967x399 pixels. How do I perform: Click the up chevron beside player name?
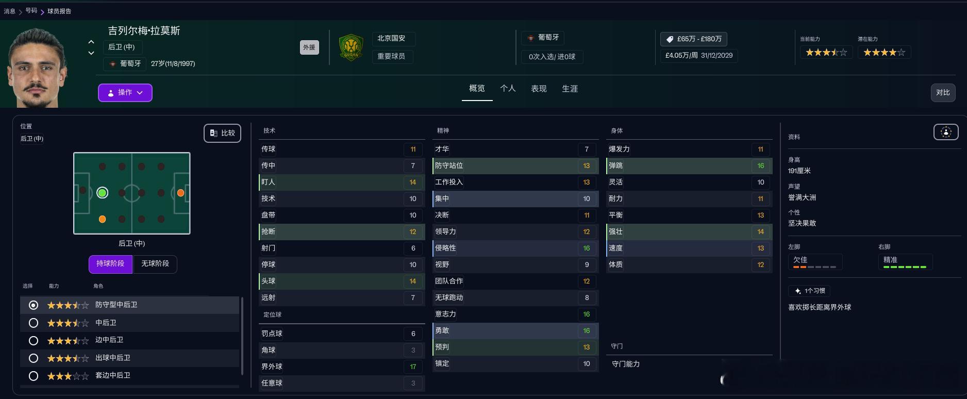coord(91,42)
